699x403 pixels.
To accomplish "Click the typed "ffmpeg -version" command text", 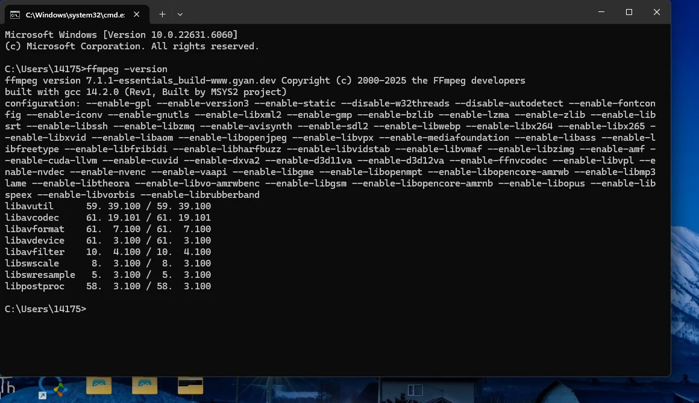I will [127, 69].
